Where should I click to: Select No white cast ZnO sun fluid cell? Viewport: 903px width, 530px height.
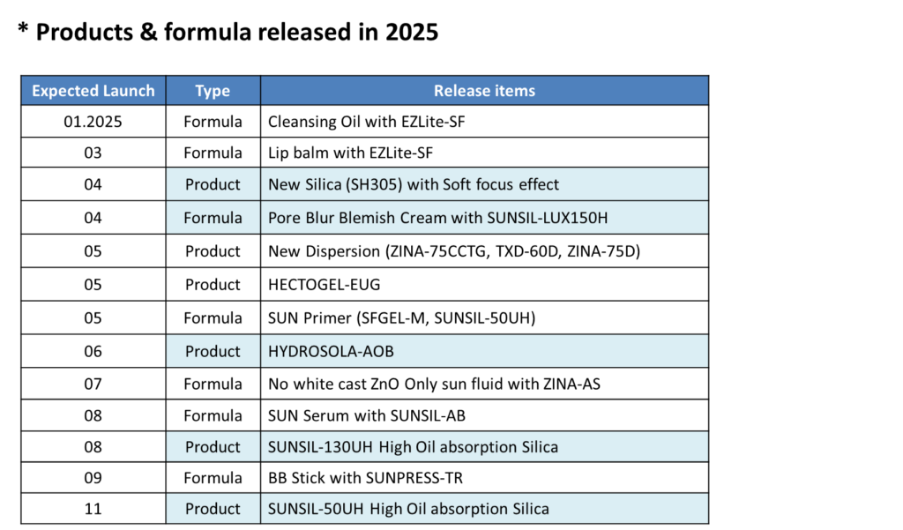coord(484,384)
